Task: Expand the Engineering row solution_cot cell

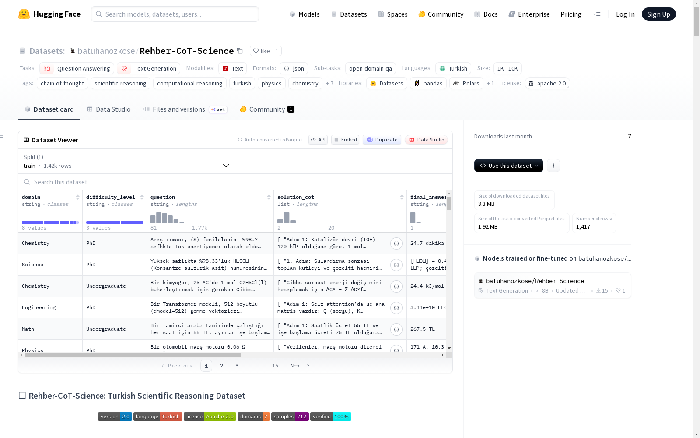Action: click(396, 308)
